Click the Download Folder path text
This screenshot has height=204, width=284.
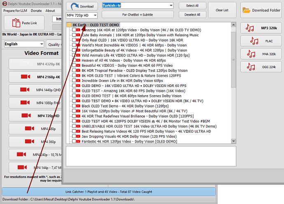68,199
